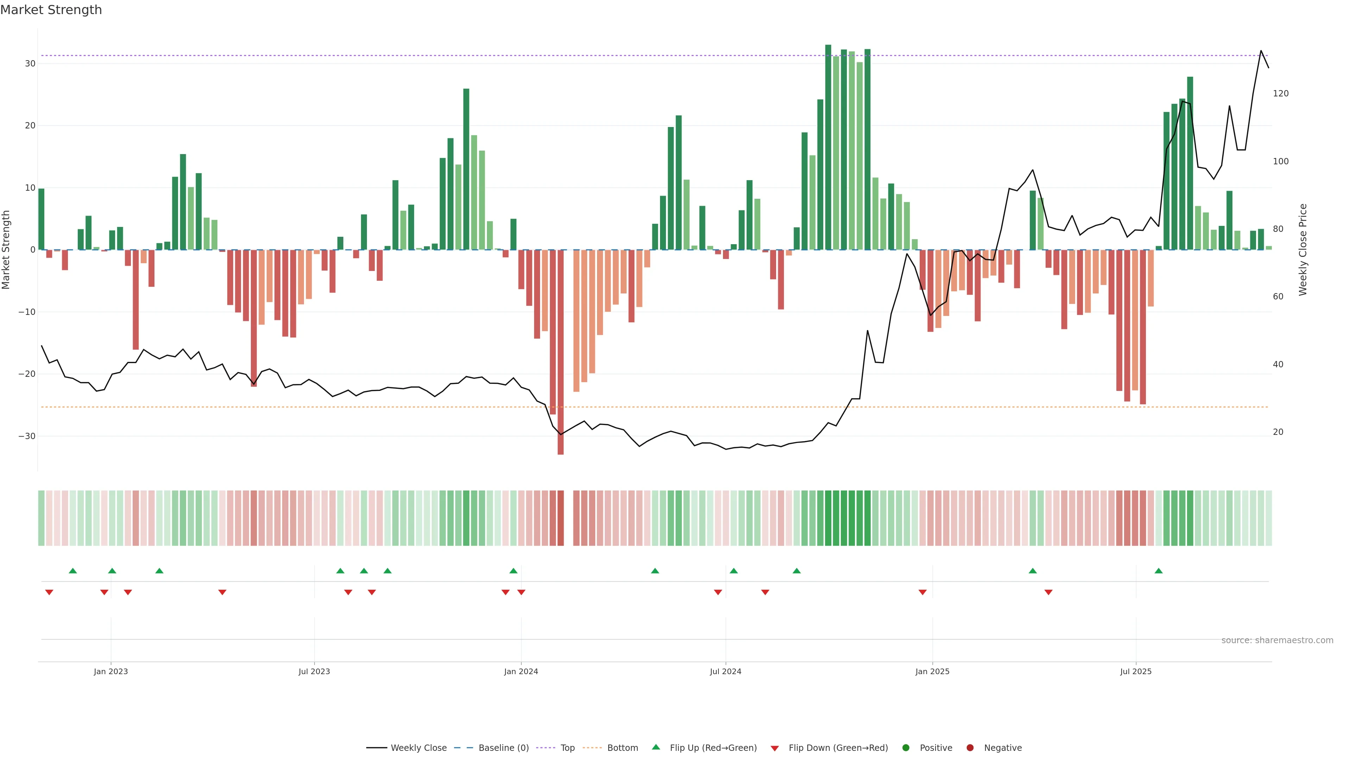Click the darkest green heatmap strip cell

(x=828, y=518)
